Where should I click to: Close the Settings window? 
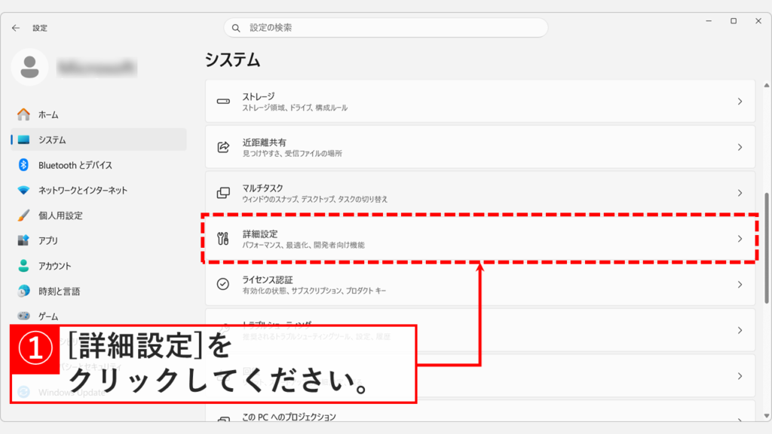(x=758, y=21)
